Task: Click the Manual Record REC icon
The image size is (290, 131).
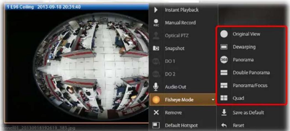Action: pos(156,23)
